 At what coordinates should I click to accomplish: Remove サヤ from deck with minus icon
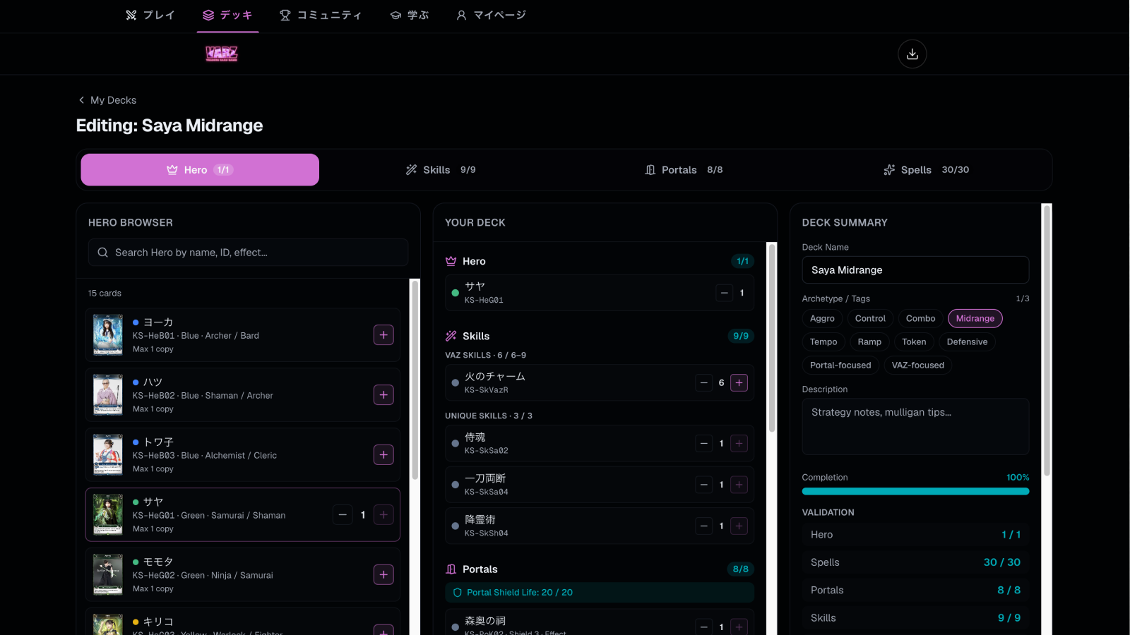point(725,293)
